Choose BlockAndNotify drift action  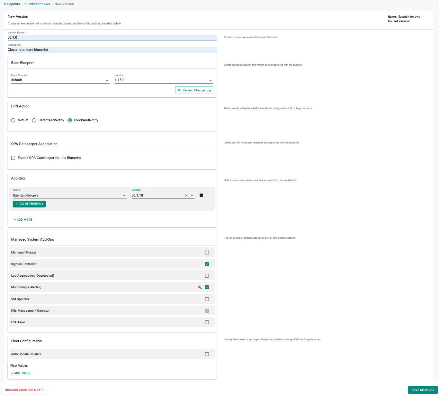(x=70, y=120)
